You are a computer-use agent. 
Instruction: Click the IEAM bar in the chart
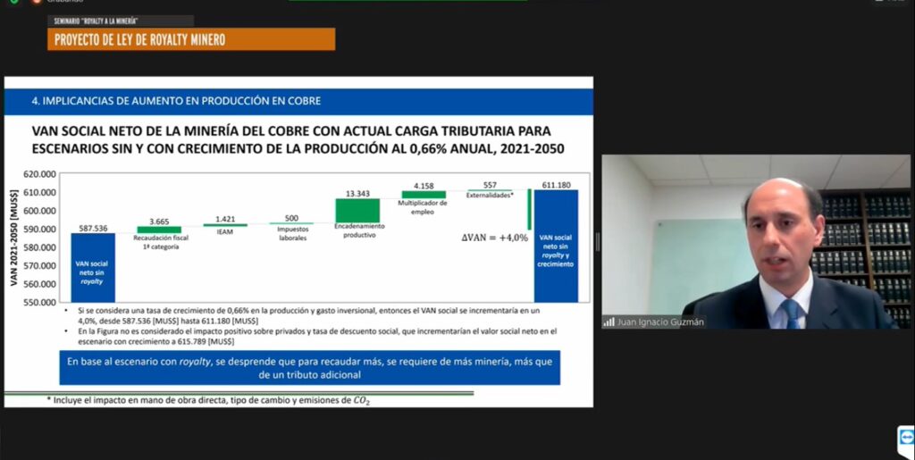225,225
